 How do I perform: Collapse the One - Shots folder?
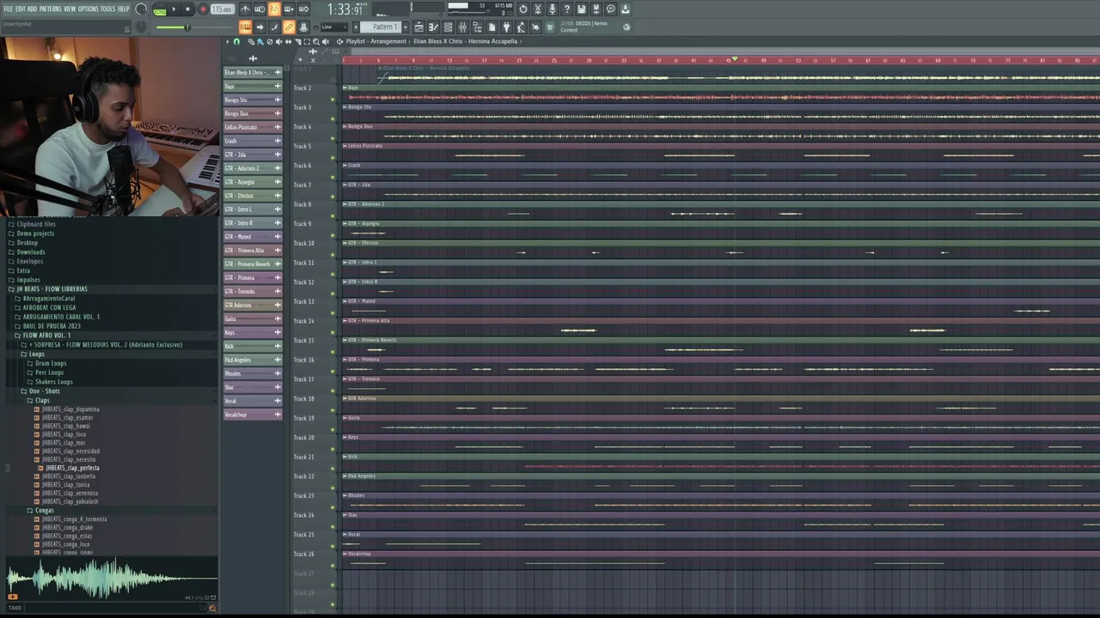[x=40, y=391]
